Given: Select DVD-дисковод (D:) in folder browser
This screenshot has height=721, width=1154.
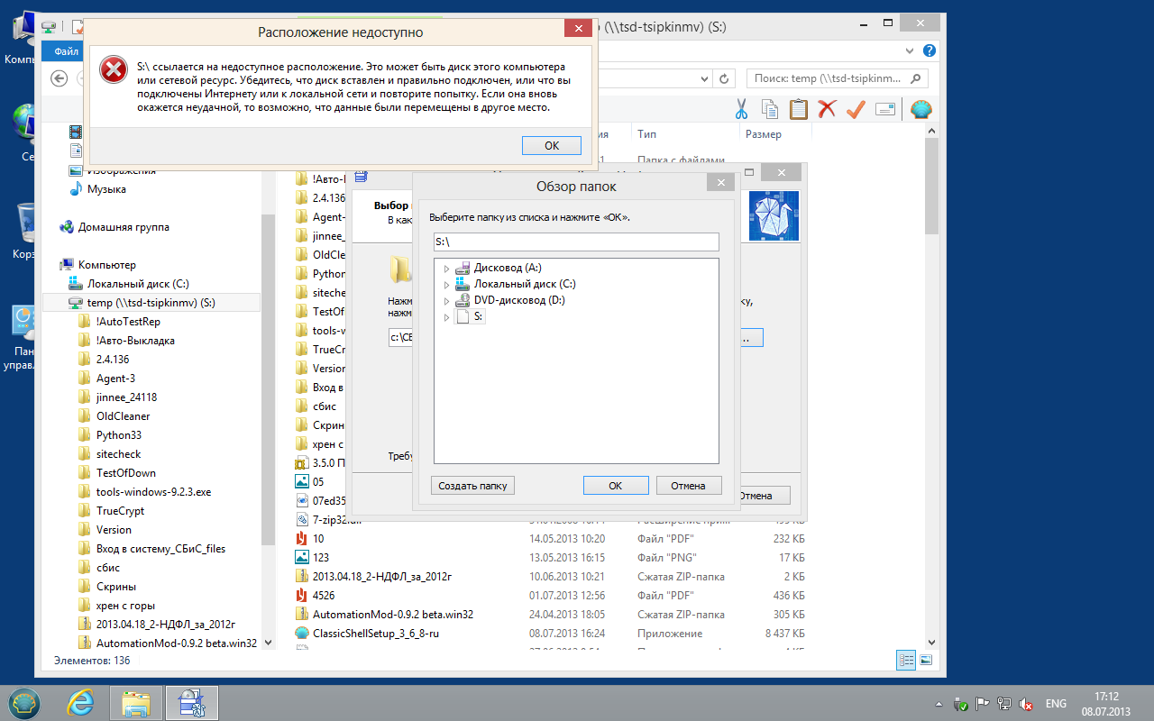Looking at the screenshot, I should 519,301.
